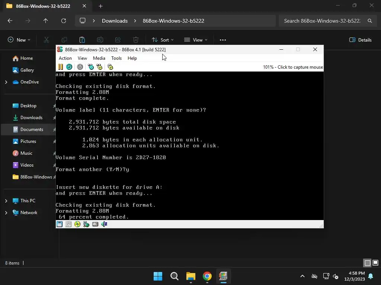Switch to 86Box taskbar icon

[x=223, y=276]
